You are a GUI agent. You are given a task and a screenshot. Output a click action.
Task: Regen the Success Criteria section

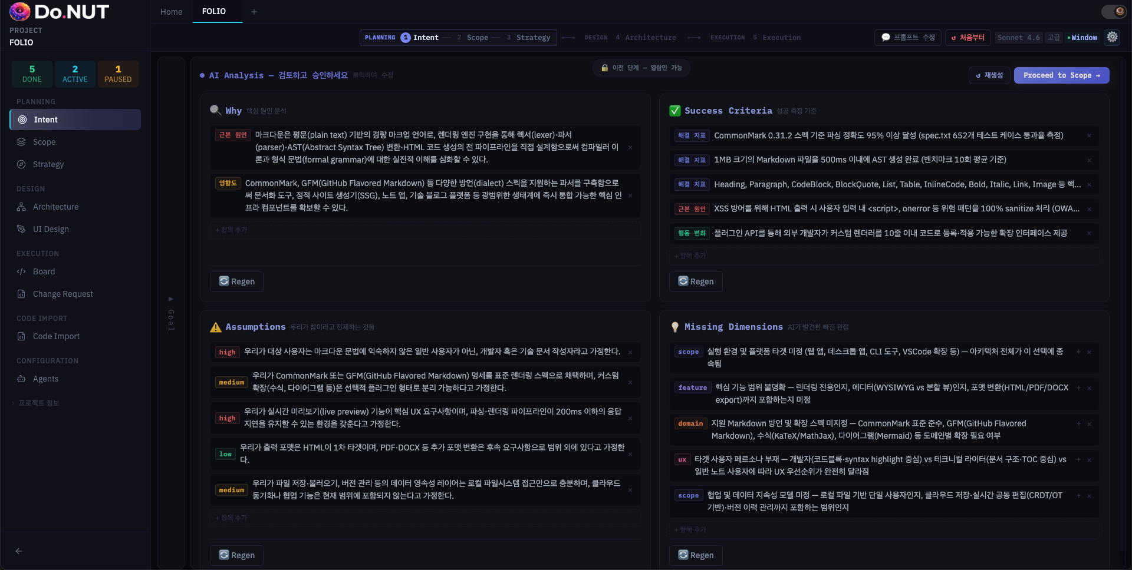(696, 281)
